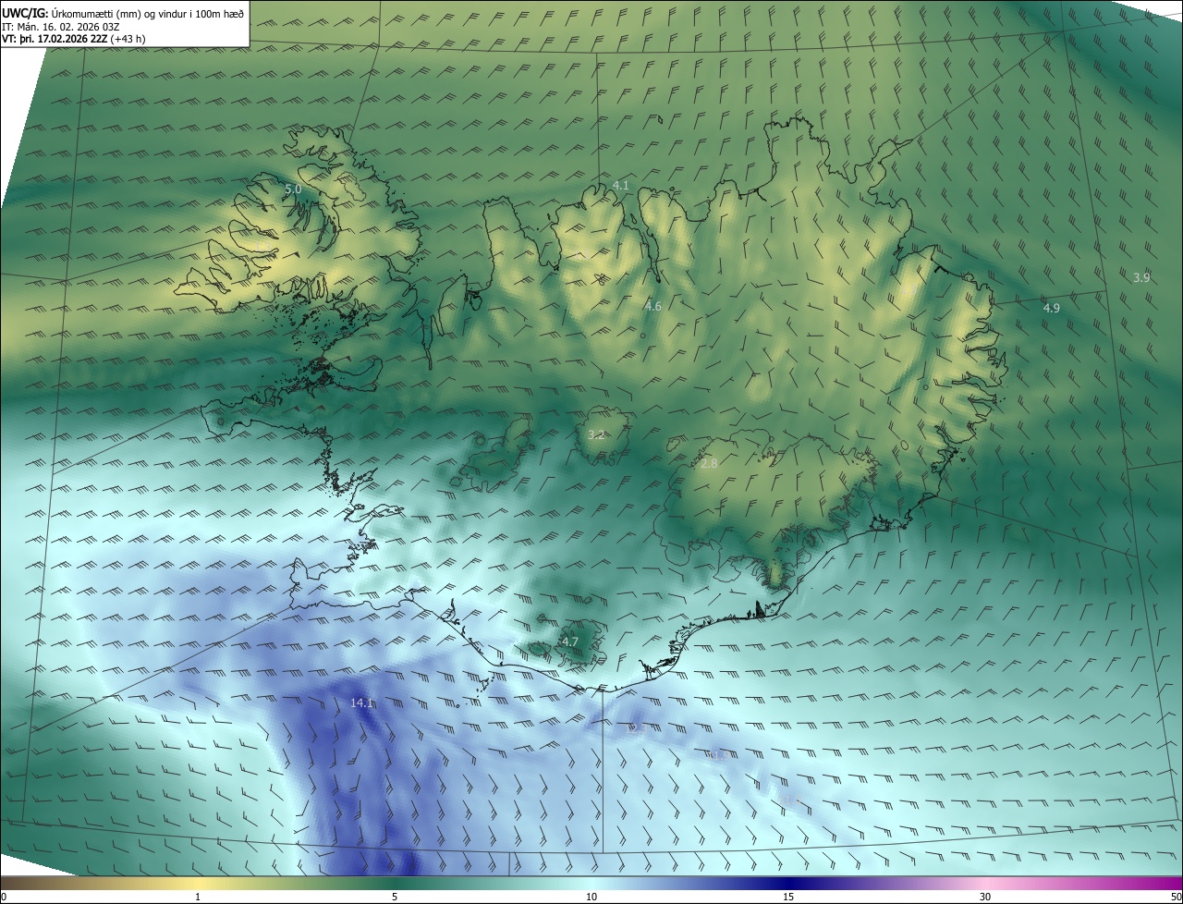Screen dimensions: 1183x904
Task: Click the 1 tick on the color scale
Action: tap(198, 898)
